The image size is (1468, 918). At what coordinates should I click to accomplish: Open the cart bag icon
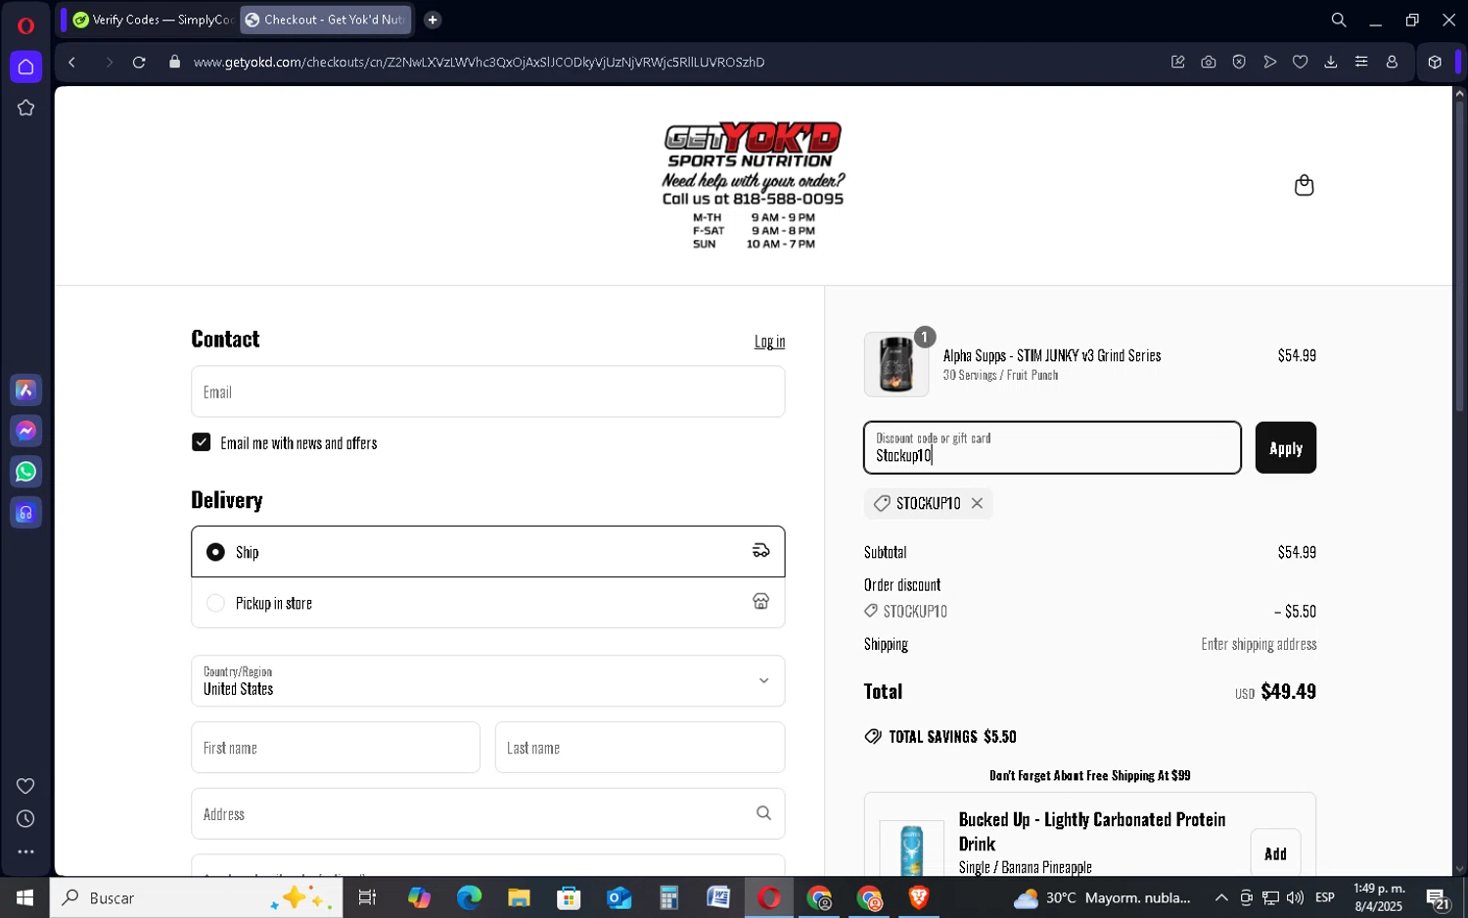[x=1304, y=185]
